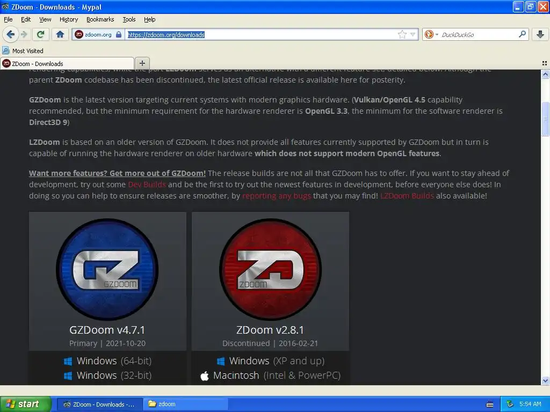This screenshot has width=550, height=412.
Task: Click the Apple logo icon beside Macintosh
Action: [x=205, y=376]
